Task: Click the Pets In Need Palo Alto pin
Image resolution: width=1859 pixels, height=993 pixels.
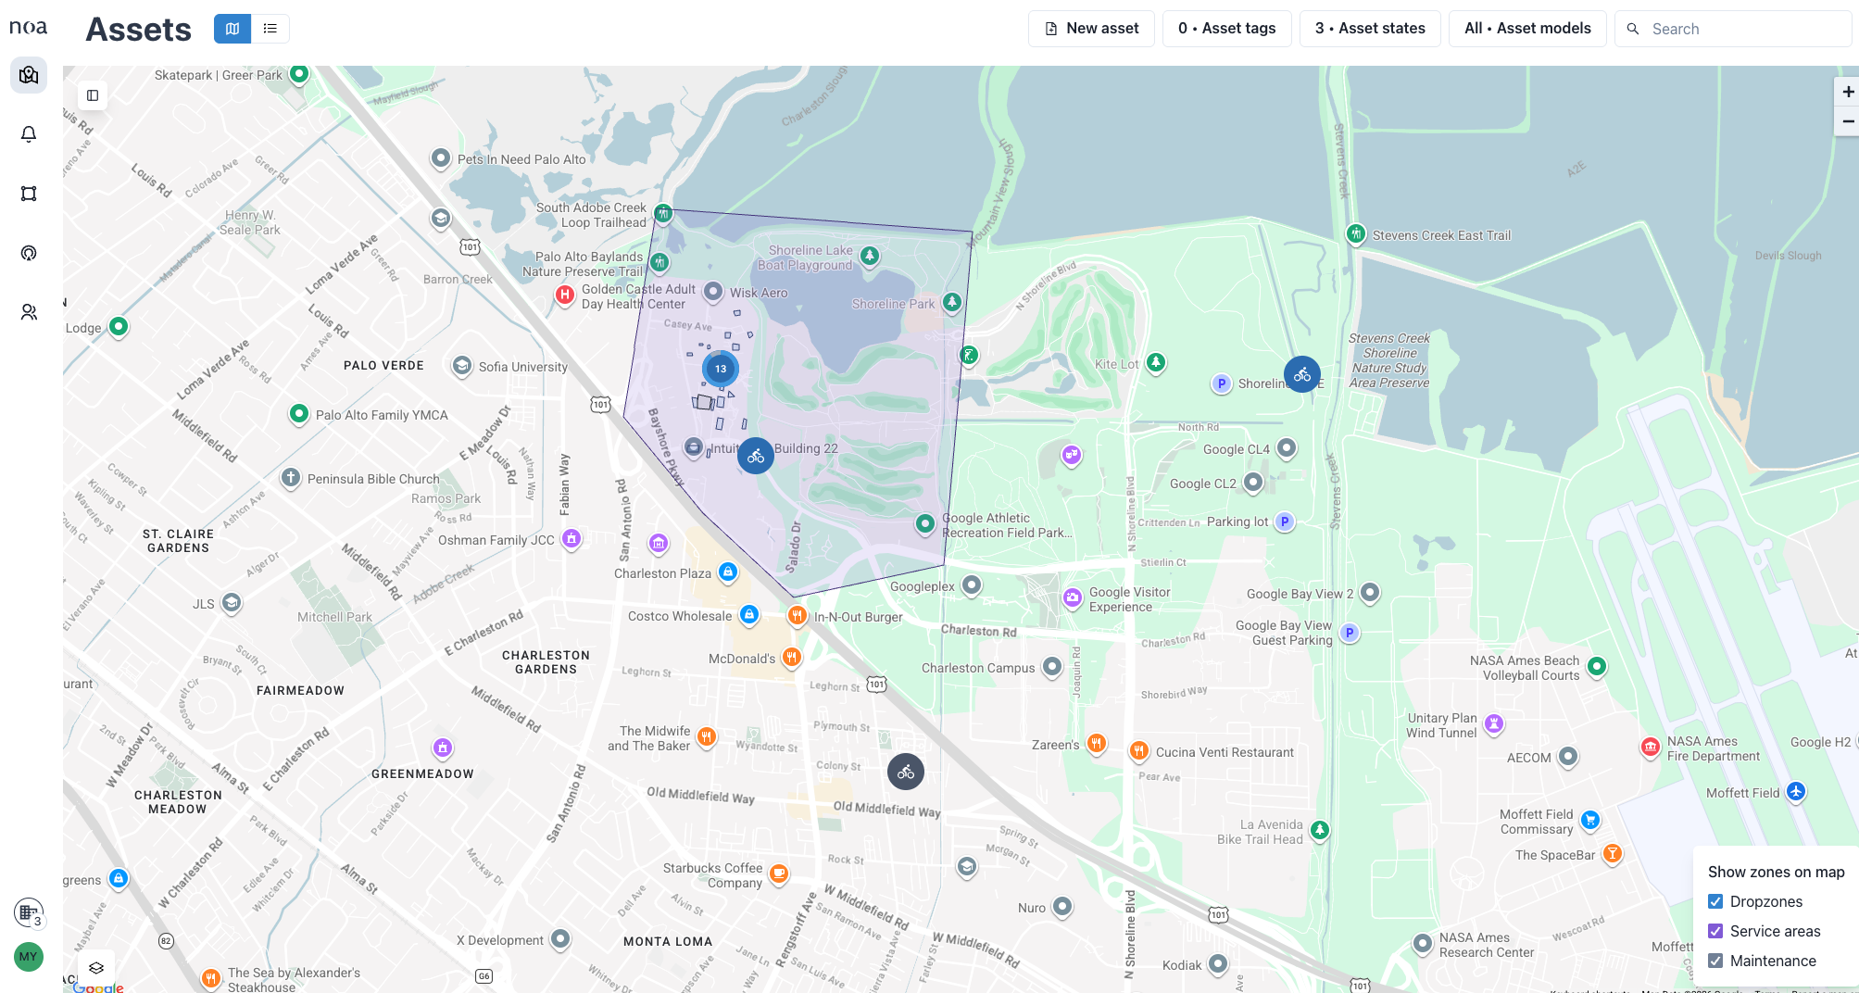Action: 441,157
